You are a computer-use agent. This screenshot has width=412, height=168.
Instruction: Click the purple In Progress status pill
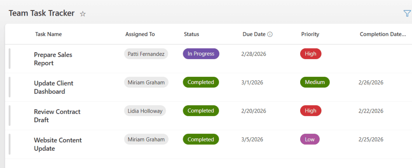tap(201, 54)
